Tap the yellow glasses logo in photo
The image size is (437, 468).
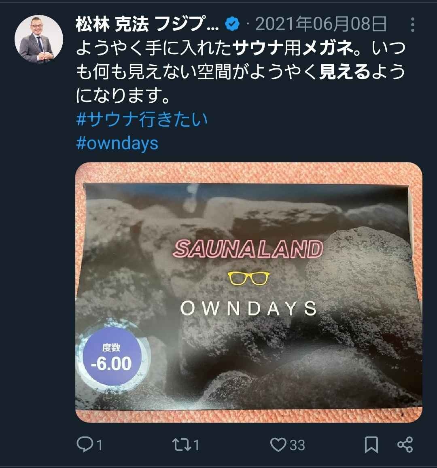pos(249,278)
